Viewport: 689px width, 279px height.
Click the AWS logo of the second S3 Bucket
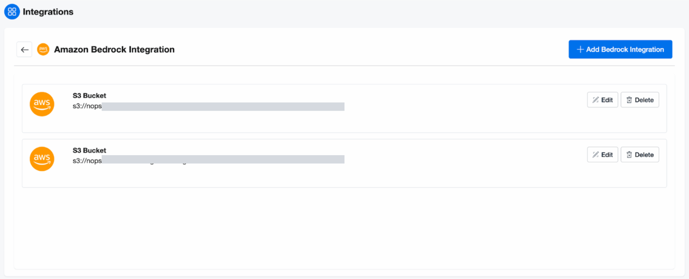tap(42, 159)
